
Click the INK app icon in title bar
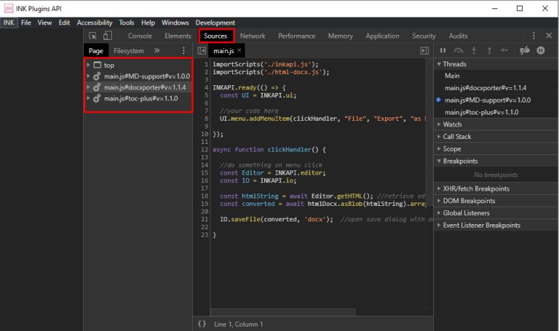pyautogui.click(x=8, y=8)
